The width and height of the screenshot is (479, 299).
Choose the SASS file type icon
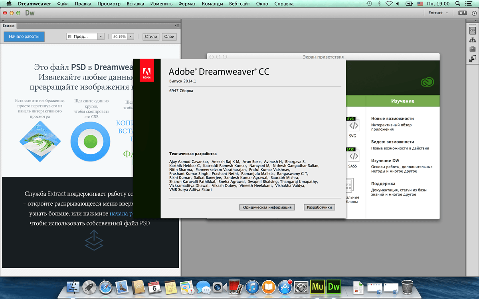(x=352, y=155)
